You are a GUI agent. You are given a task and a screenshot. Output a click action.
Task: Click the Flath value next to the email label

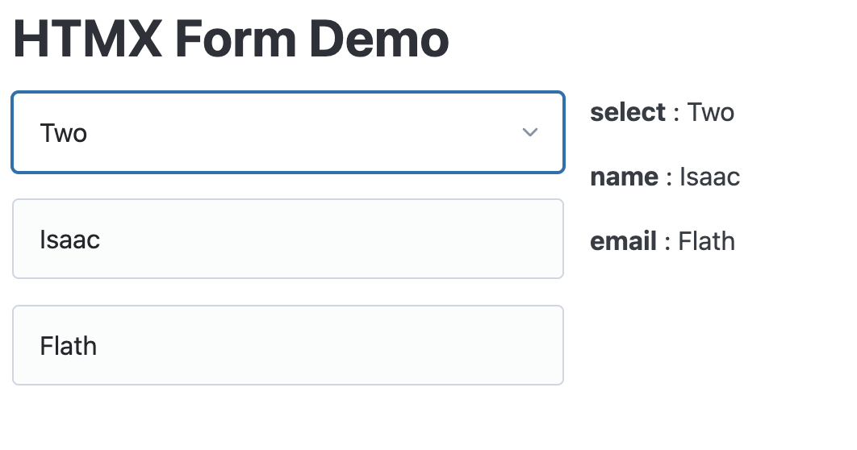click(x=706, y=241)
